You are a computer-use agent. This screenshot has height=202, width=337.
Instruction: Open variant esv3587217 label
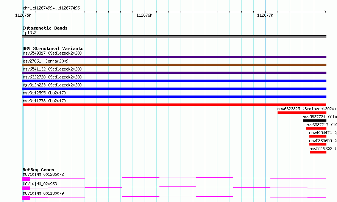[x=321, y=125]
